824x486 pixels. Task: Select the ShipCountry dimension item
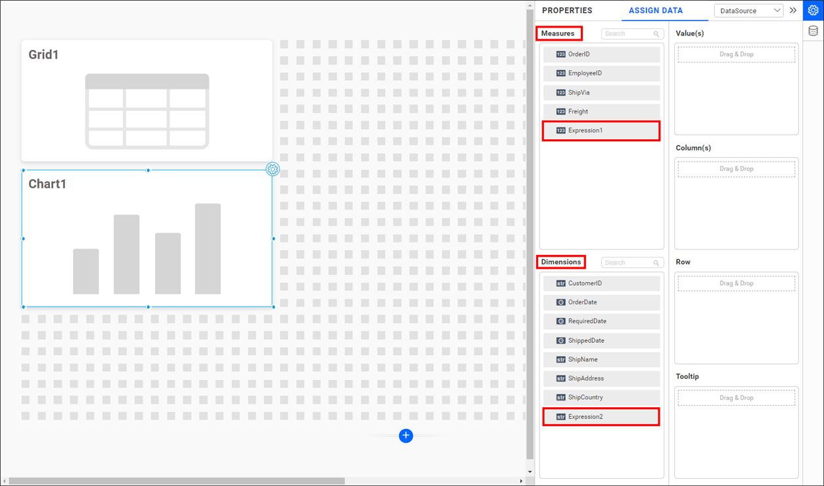pyautogui.click(x=601, y=397)
